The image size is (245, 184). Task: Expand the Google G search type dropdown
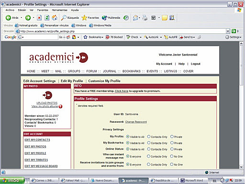click(x=23, y=37)
